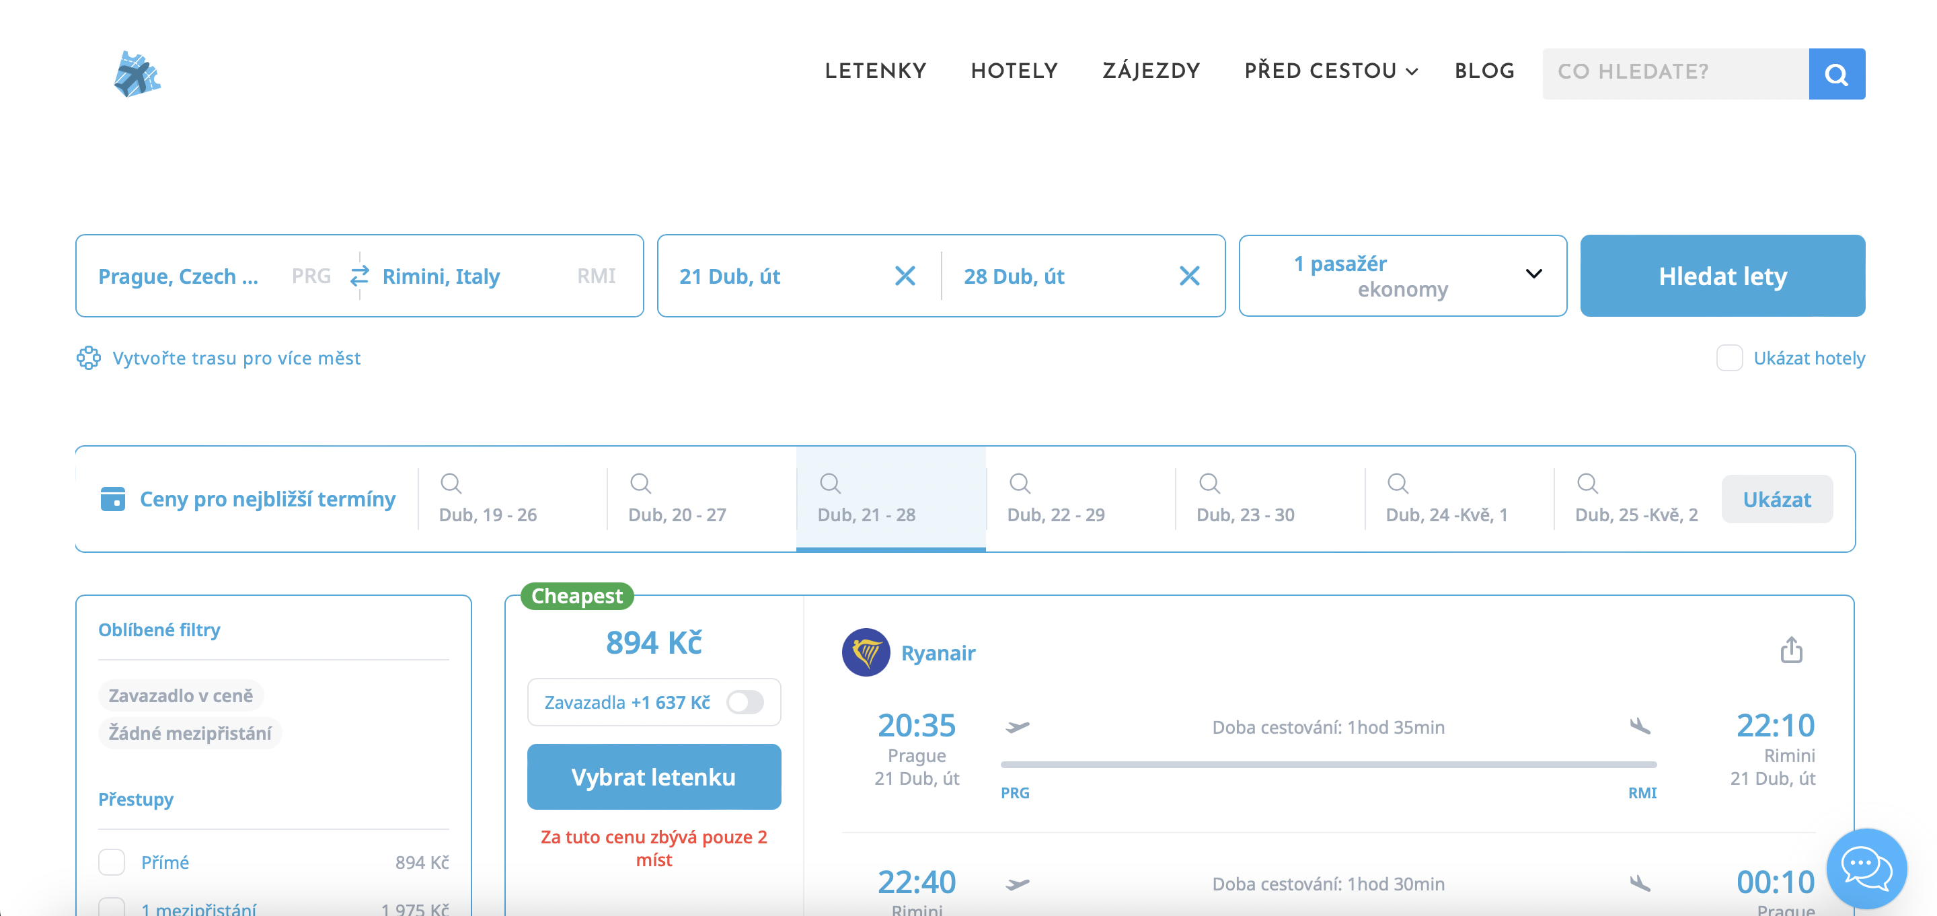Click the Ryanair airline logo
The image size is (1937, 916).
click(x=866, y=652)
